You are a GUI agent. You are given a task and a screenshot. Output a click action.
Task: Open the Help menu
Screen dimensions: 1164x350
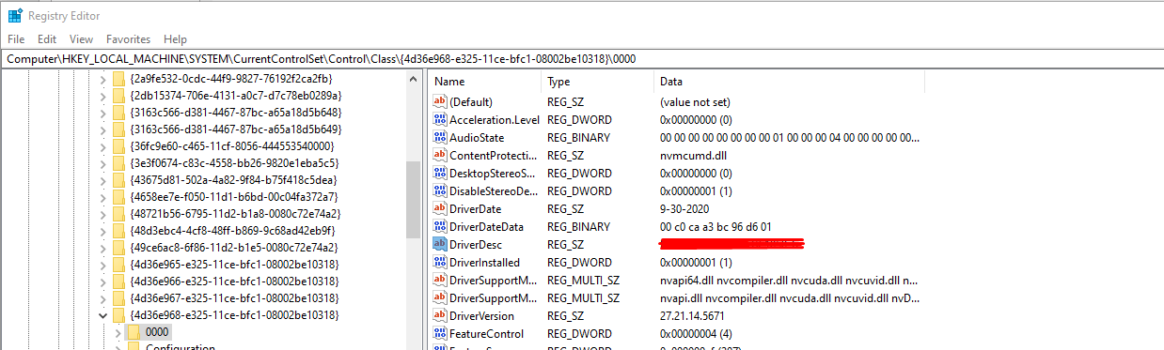[x=175, y=39]
